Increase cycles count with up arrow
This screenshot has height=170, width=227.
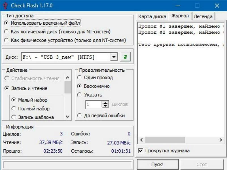[x=105, y=103]
